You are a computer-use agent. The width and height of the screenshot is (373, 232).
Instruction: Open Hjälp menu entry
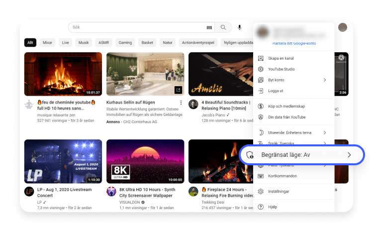[293, 207]
